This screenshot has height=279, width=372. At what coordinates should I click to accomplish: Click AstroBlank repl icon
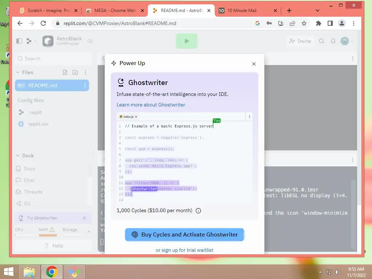(x=48, y=41)
